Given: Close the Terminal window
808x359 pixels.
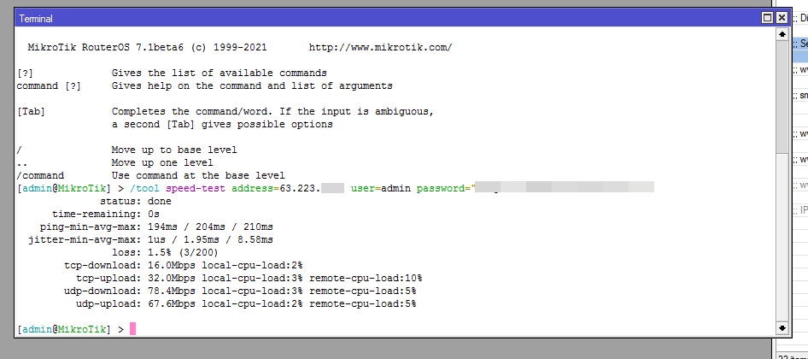Looking at the screenshot, I should 781,17.
